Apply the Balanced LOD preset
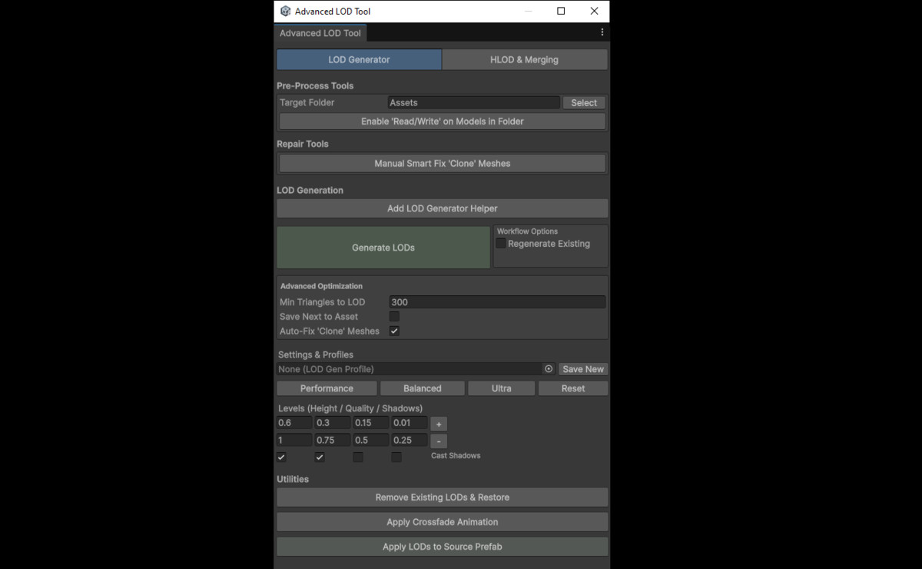Viewport: 922px width, 569px height. (x=422, y=388)
